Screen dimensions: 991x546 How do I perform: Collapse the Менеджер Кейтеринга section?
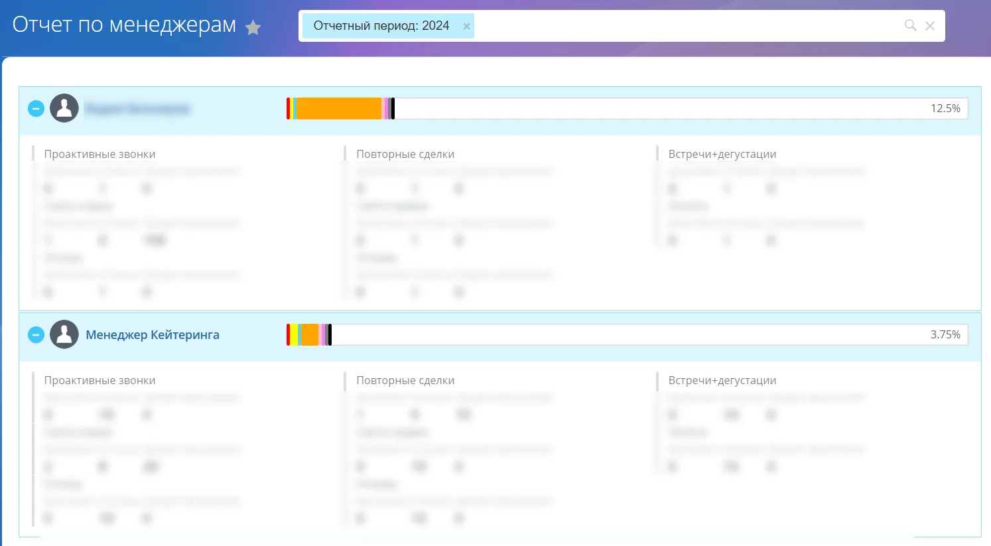[x=36, y=334]
